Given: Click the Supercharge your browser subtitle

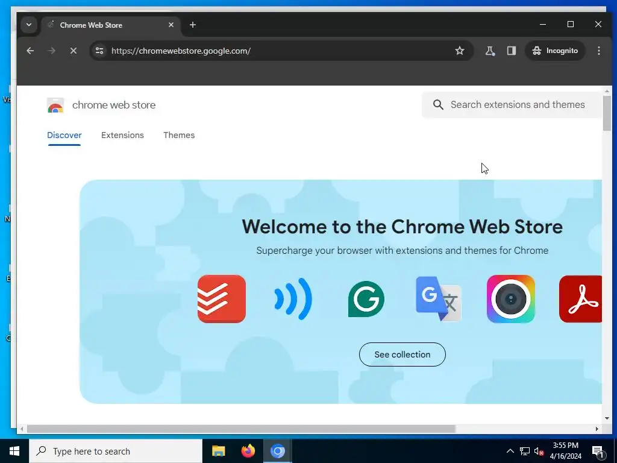Looking at the screenshot, I should tap(402, 251).
